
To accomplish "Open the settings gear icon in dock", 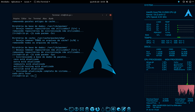I will tap(113, 109).
